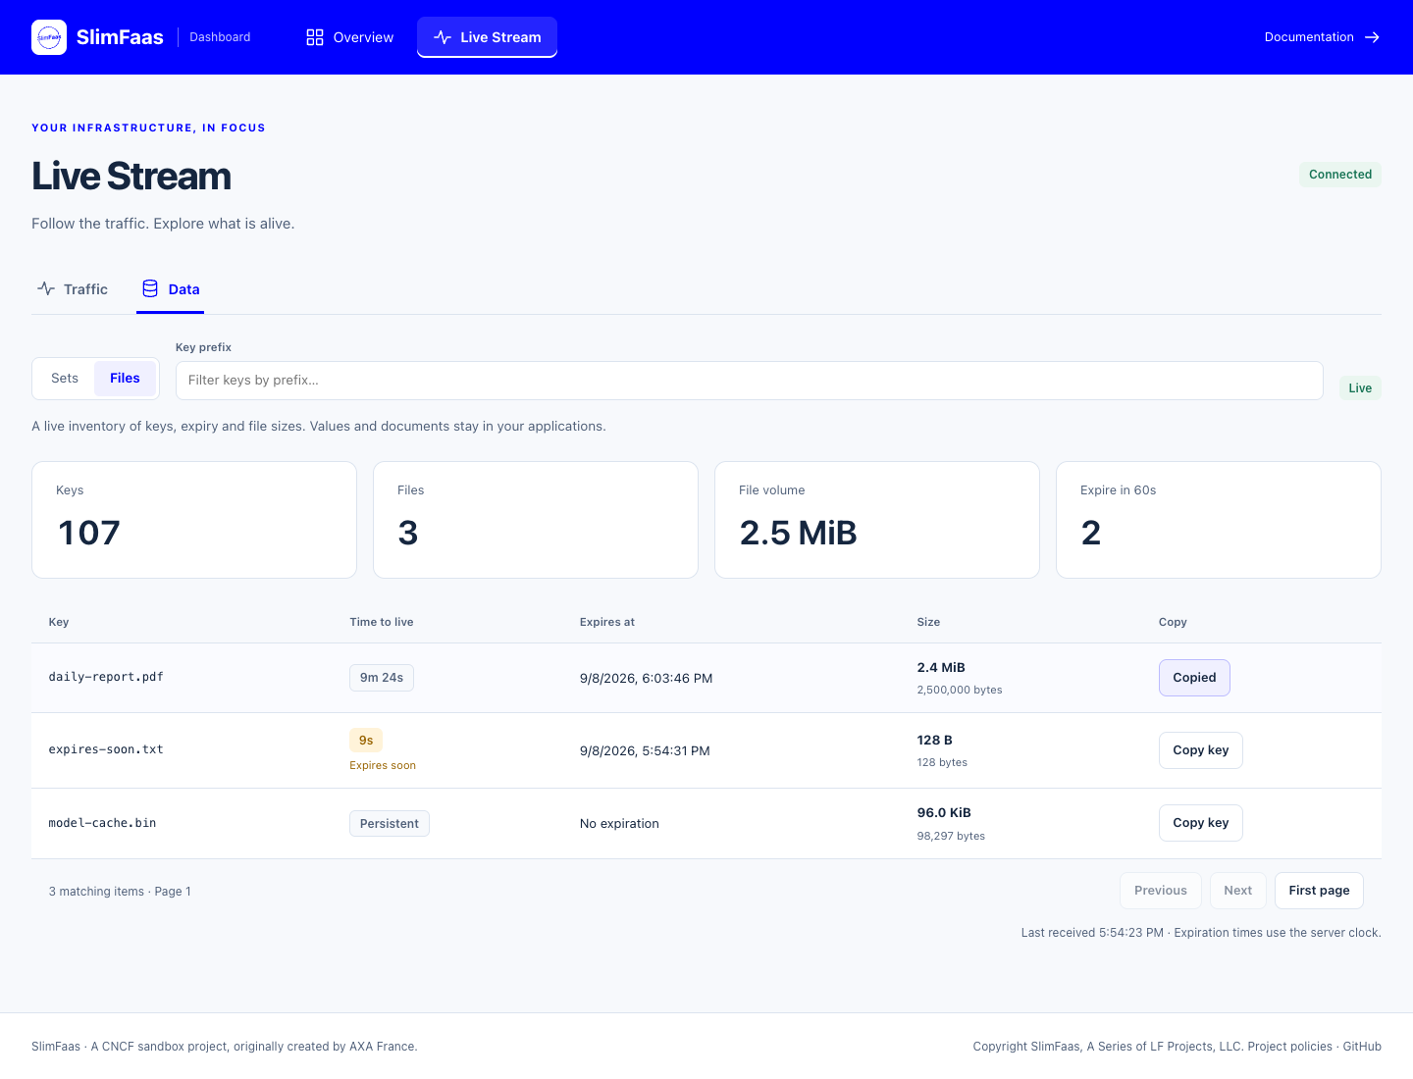1413x1079 pixels.
Task: Switch to the Sets view
Action: [65, 379]
